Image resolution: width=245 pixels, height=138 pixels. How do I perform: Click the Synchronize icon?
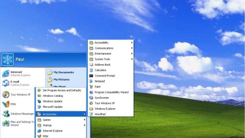tap(91, 98)
